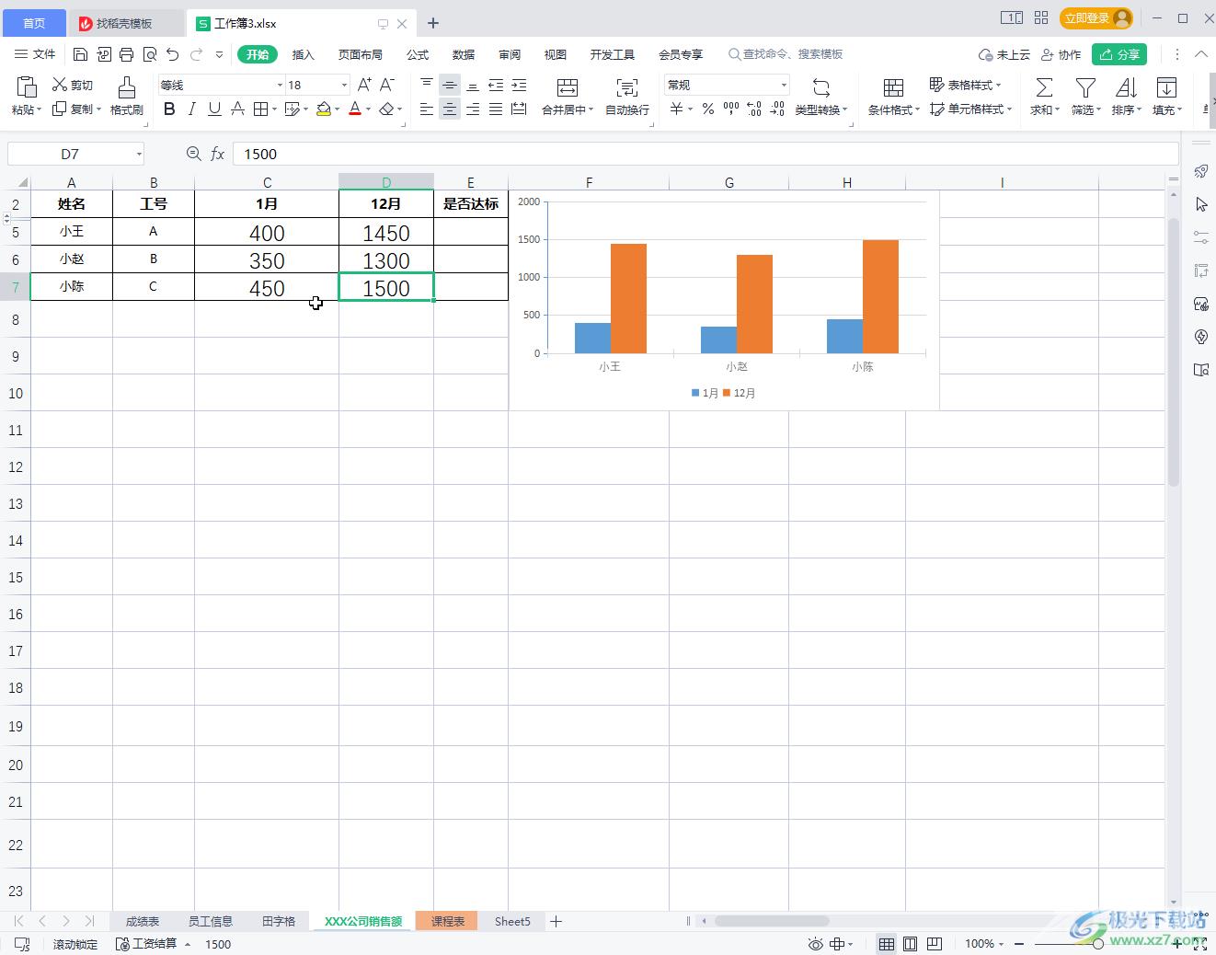The height and width of the screenshot is (955, 1216).
Task: Open the 页面布局 ribbon tab
Action: tap(361, 54)
